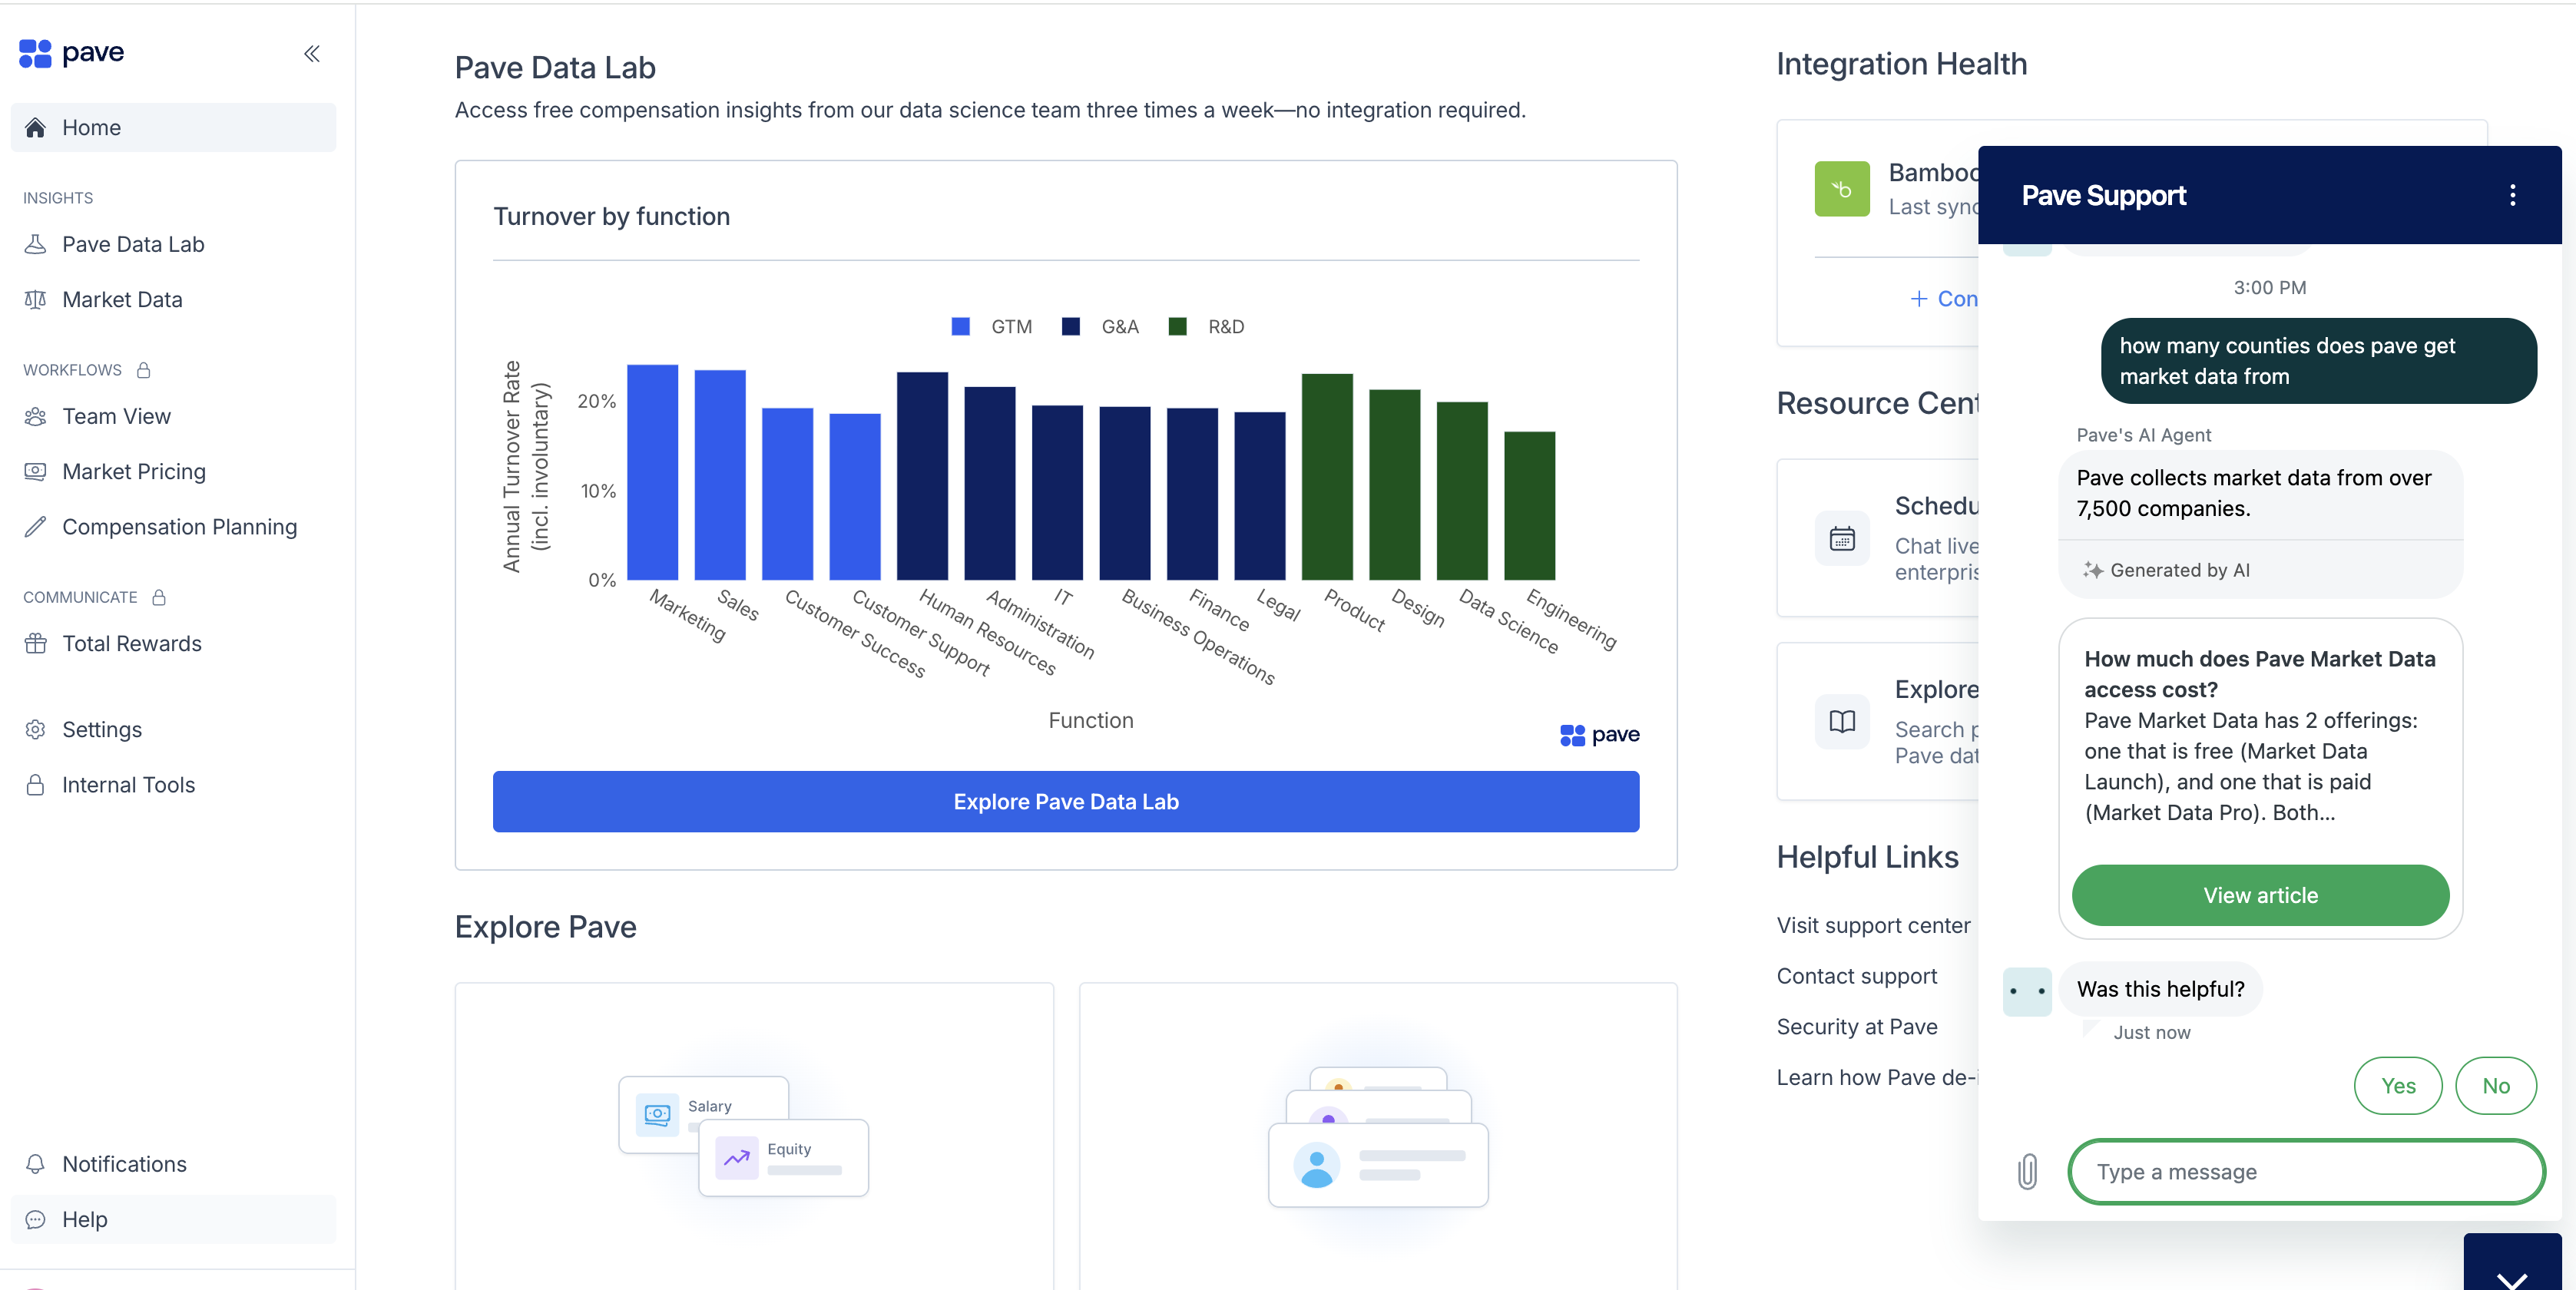The width and height of the screenshot is (2576, 1290).
Task: Click the Pave logo in sidebar
Action: coord(71,53)
